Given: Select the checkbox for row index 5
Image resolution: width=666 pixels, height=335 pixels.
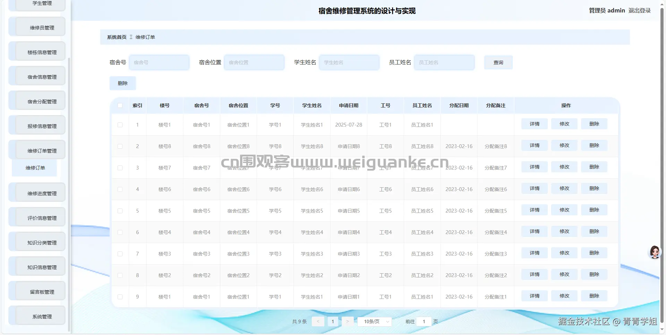Looking at the screenshot, I should point(120,211).
